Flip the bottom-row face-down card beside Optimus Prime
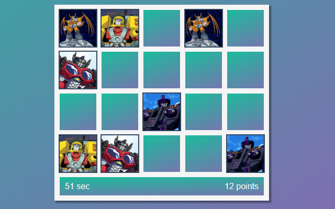Screen dimensions: 335x209 [162, 154]
